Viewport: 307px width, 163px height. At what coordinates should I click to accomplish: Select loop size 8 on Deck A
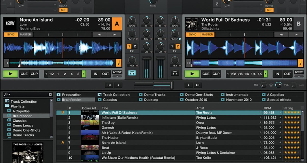tap(78, 74)
